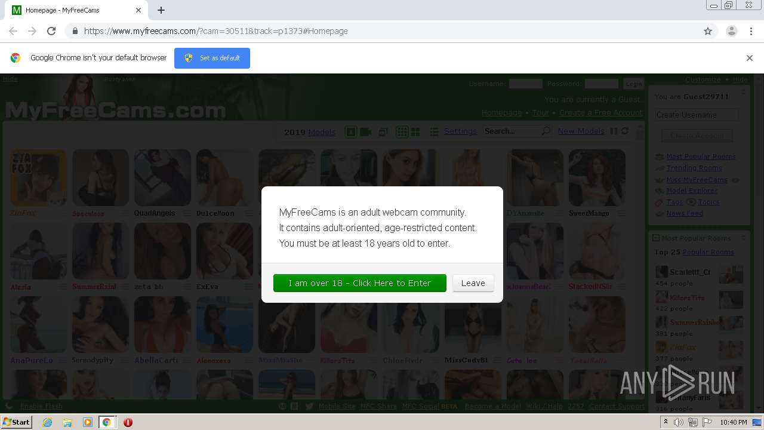Hide the right sidebar via Hide link
The height and width of the screenshot is (430, 764).
[x=740, y=79]
